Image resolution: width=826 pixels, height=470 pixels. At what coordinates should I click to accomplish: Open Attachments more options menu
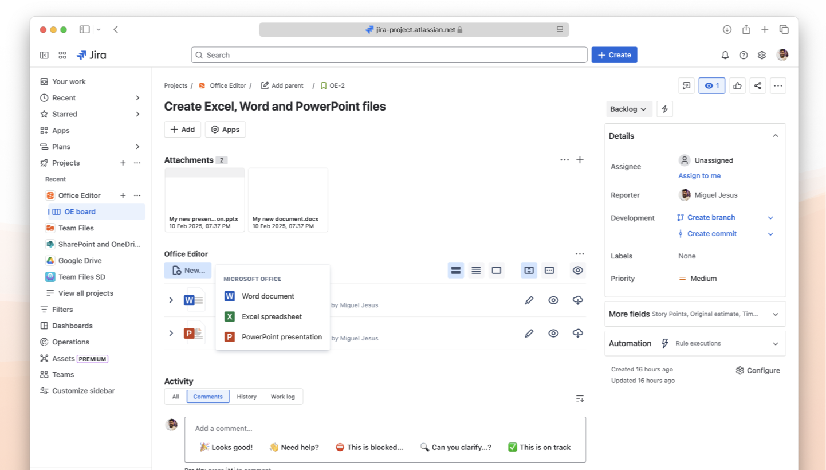click(x=565, y=160)
